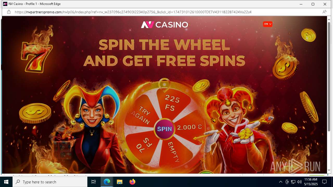Click the volume speaker tray icon
Image resolution: width=333 pixels, height=187 pixels.
pyautogui.click(x=299, y=182)
